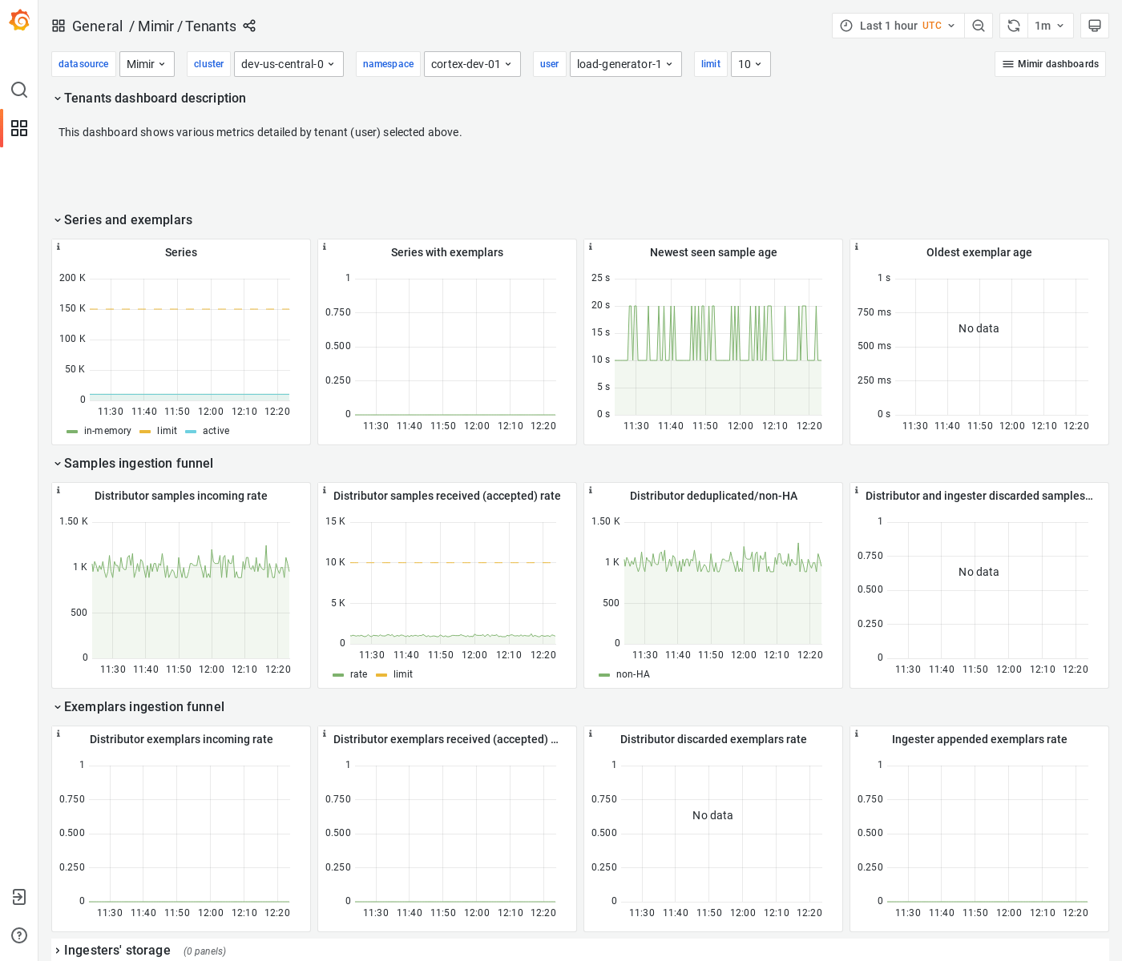
Task: Click the share dashboard icon
Action: pos(249,26)
